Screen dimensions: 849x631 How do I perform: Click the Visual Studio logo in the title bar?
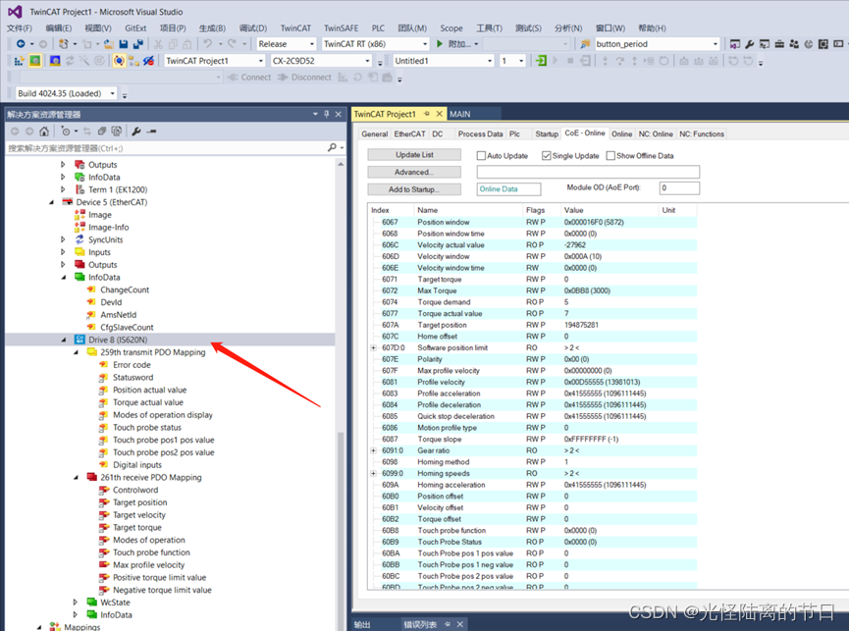click(x=15, y=12)
